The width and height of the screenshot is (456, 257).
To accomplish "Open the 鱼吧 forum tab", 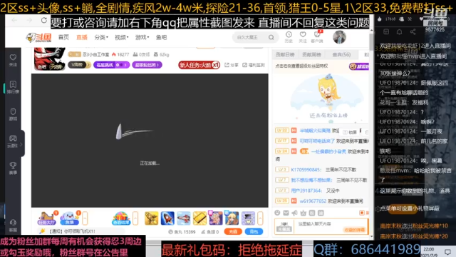I will pyautogui.click(x=161, y=37).
